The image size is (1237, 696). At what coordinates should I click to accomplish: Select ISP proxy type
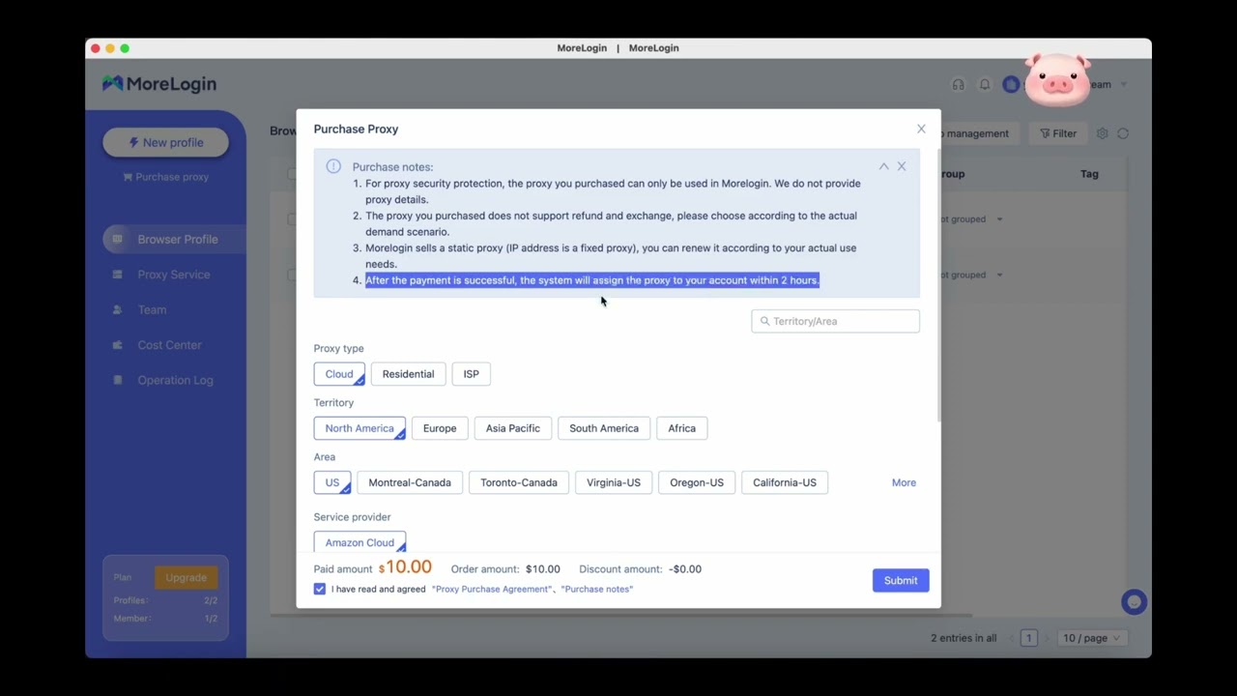(471, 374)
